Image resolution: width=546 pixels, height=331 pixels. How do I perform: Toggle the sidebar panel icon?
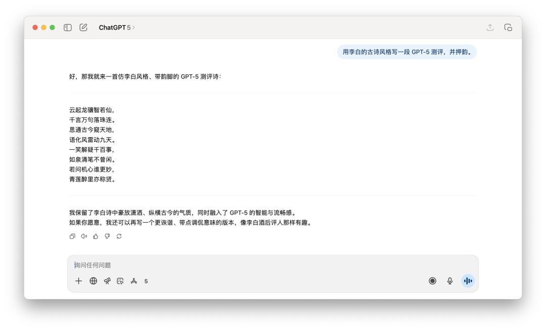[68, 27]
